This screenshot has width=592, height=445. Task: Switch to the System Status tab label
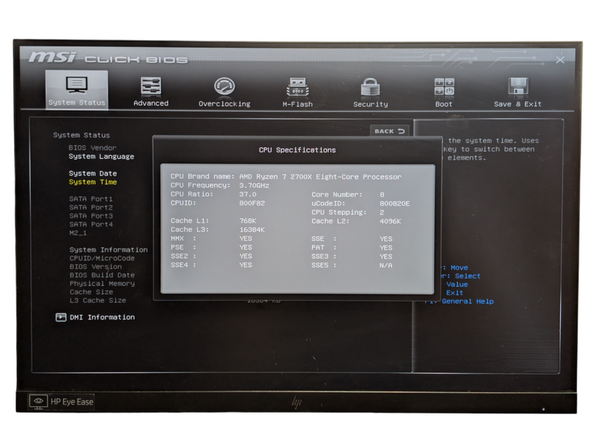coord(76,102)
